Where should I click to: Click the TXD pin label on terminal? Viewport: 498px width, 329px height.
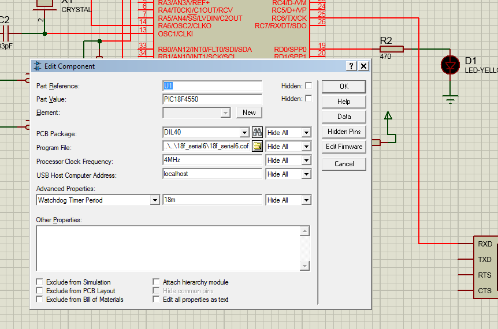pos(485,260)
